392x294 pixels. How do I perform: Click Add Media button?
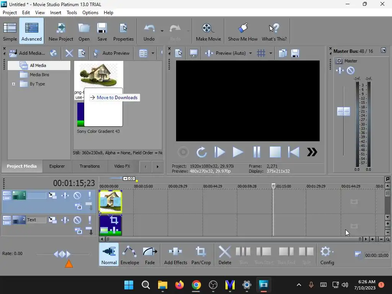point(27,53)
